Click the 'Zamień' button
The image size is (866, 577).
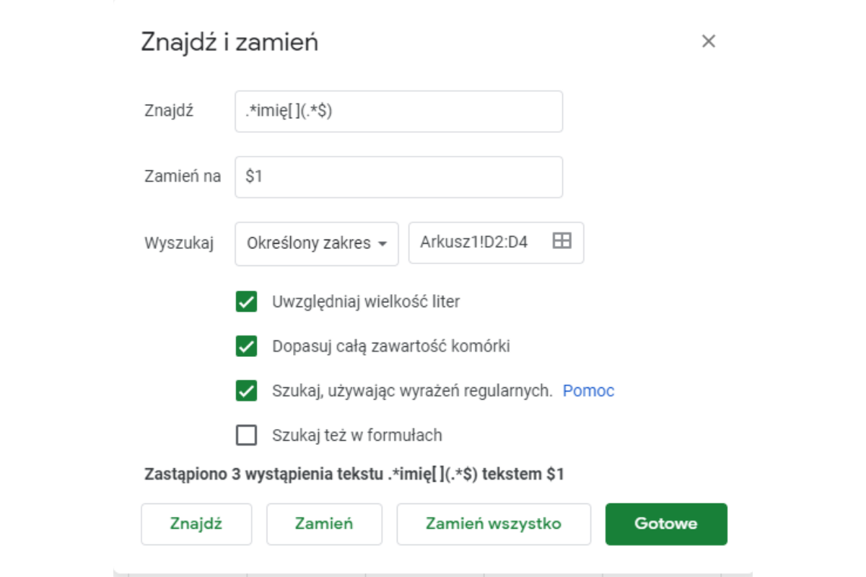coord(324,524)
